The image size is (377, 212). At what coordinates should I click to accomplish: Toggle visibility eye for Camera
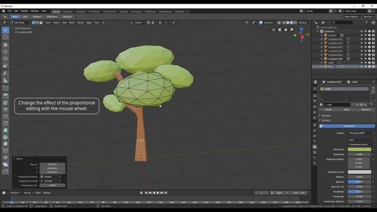(x=361, y=35)
